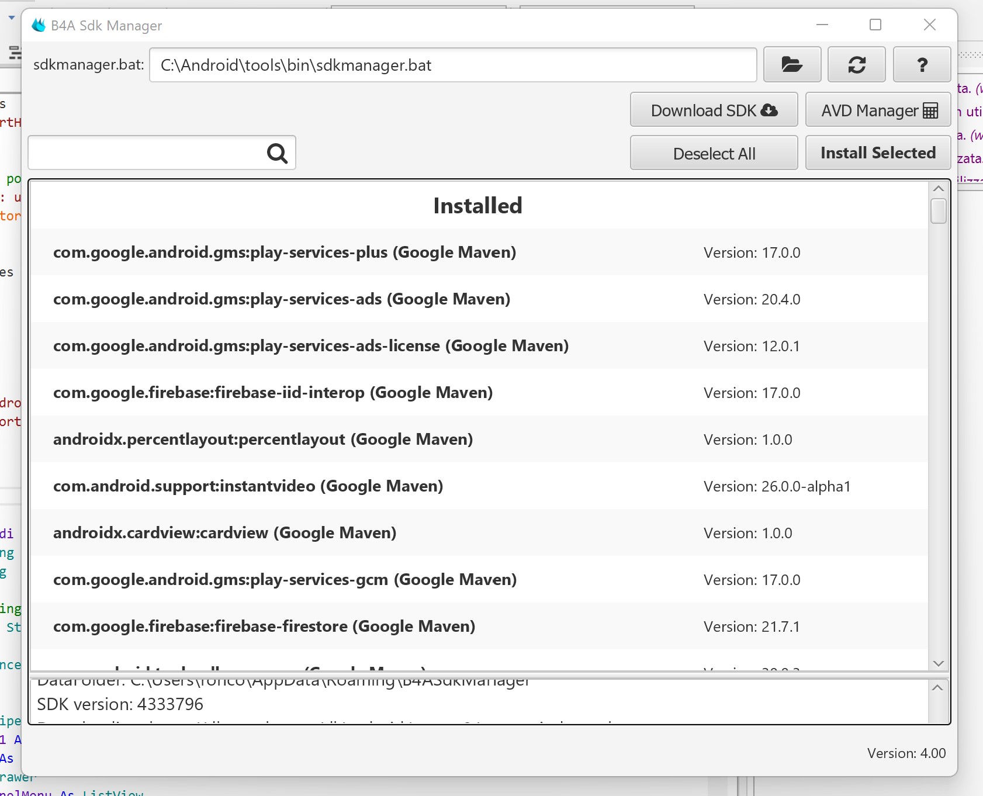
Task: Select the play-services-ads (Google Maven) row
Action: pos(479,299)
